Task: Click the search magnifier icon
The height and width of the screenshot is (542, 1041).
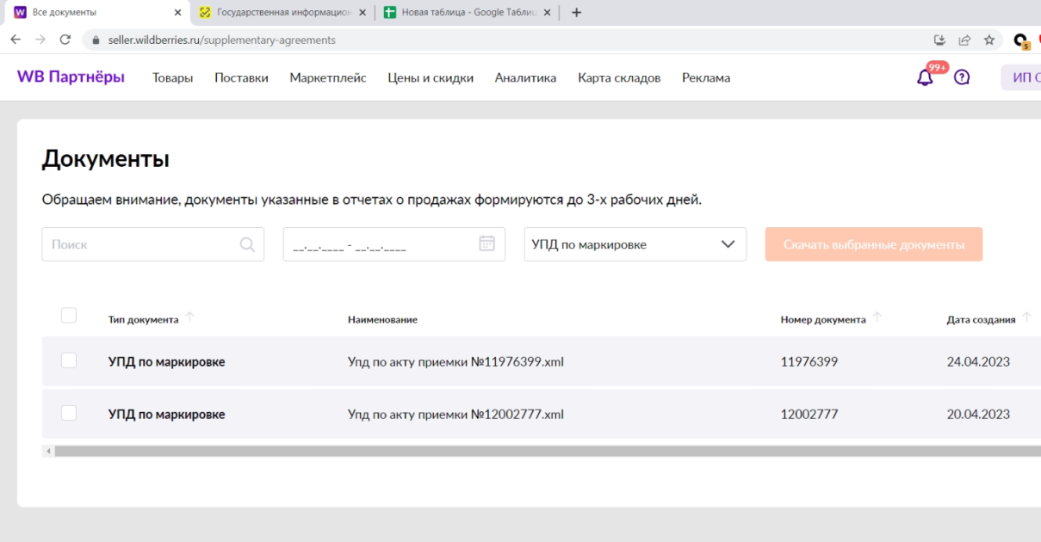Action: (247, 244)
